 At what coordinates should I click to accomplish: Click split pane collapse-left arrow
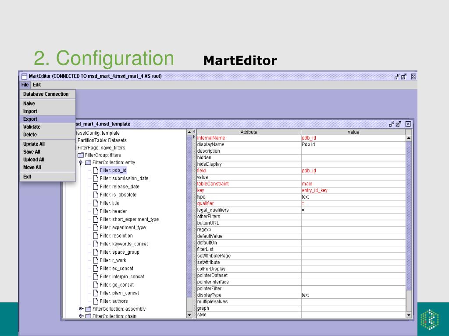194,132
